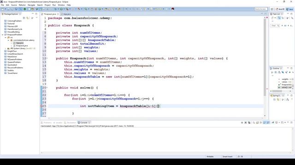Toggle Link with Editor in Package Explorer
295x165 pixels.
pos(28,18)
